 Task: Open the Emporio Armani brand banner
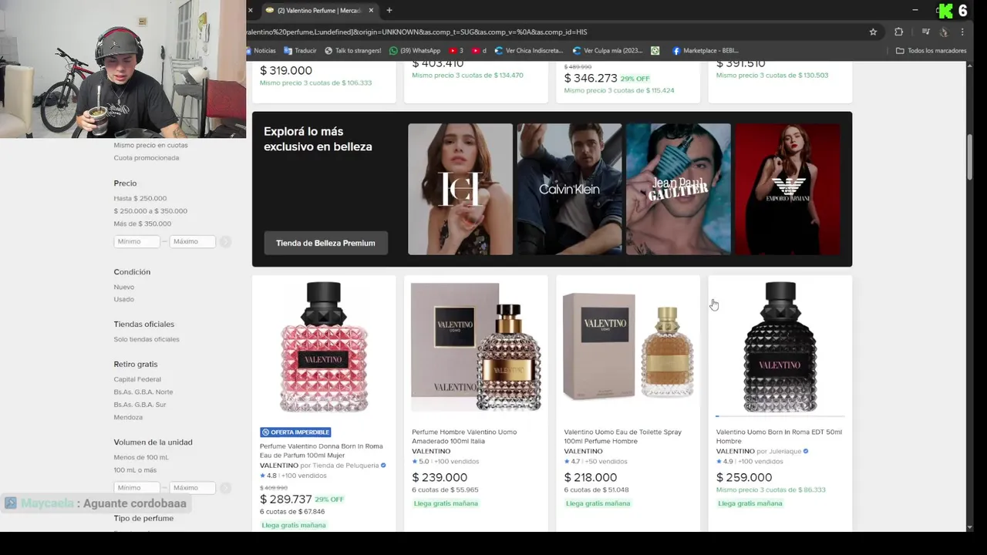(x=788, y=189)
